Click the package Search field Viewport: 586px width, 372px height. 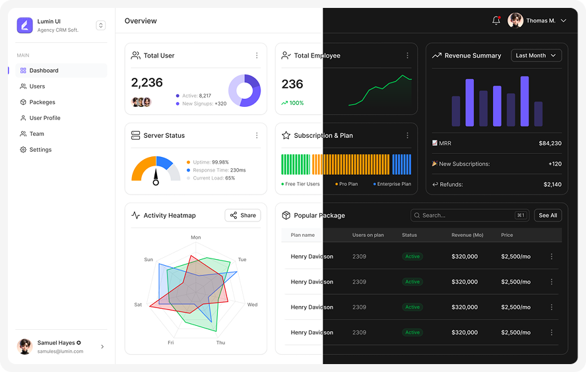click(x=460, y=216)
